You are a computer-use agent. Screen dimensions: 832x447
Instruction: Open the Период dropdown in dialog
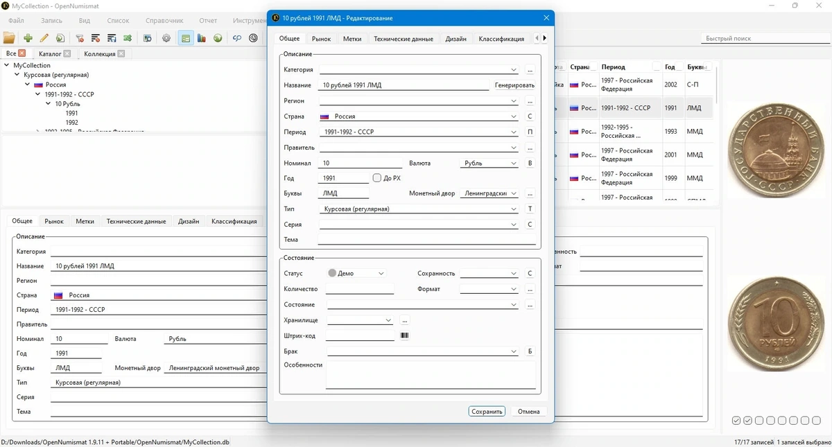coord(419,132)
